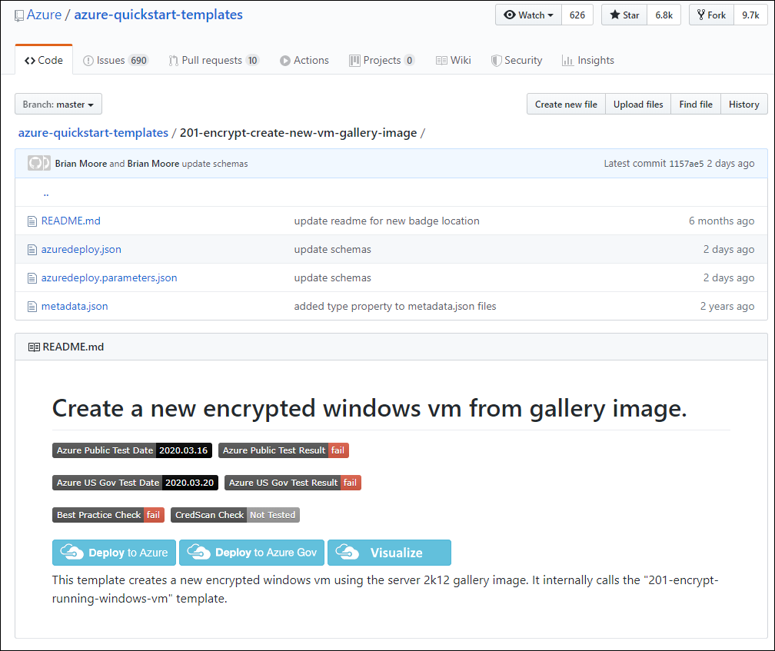775x651 pixels.
Task: Open the Branch: master dropdown
Action: (x=58, y=105)
